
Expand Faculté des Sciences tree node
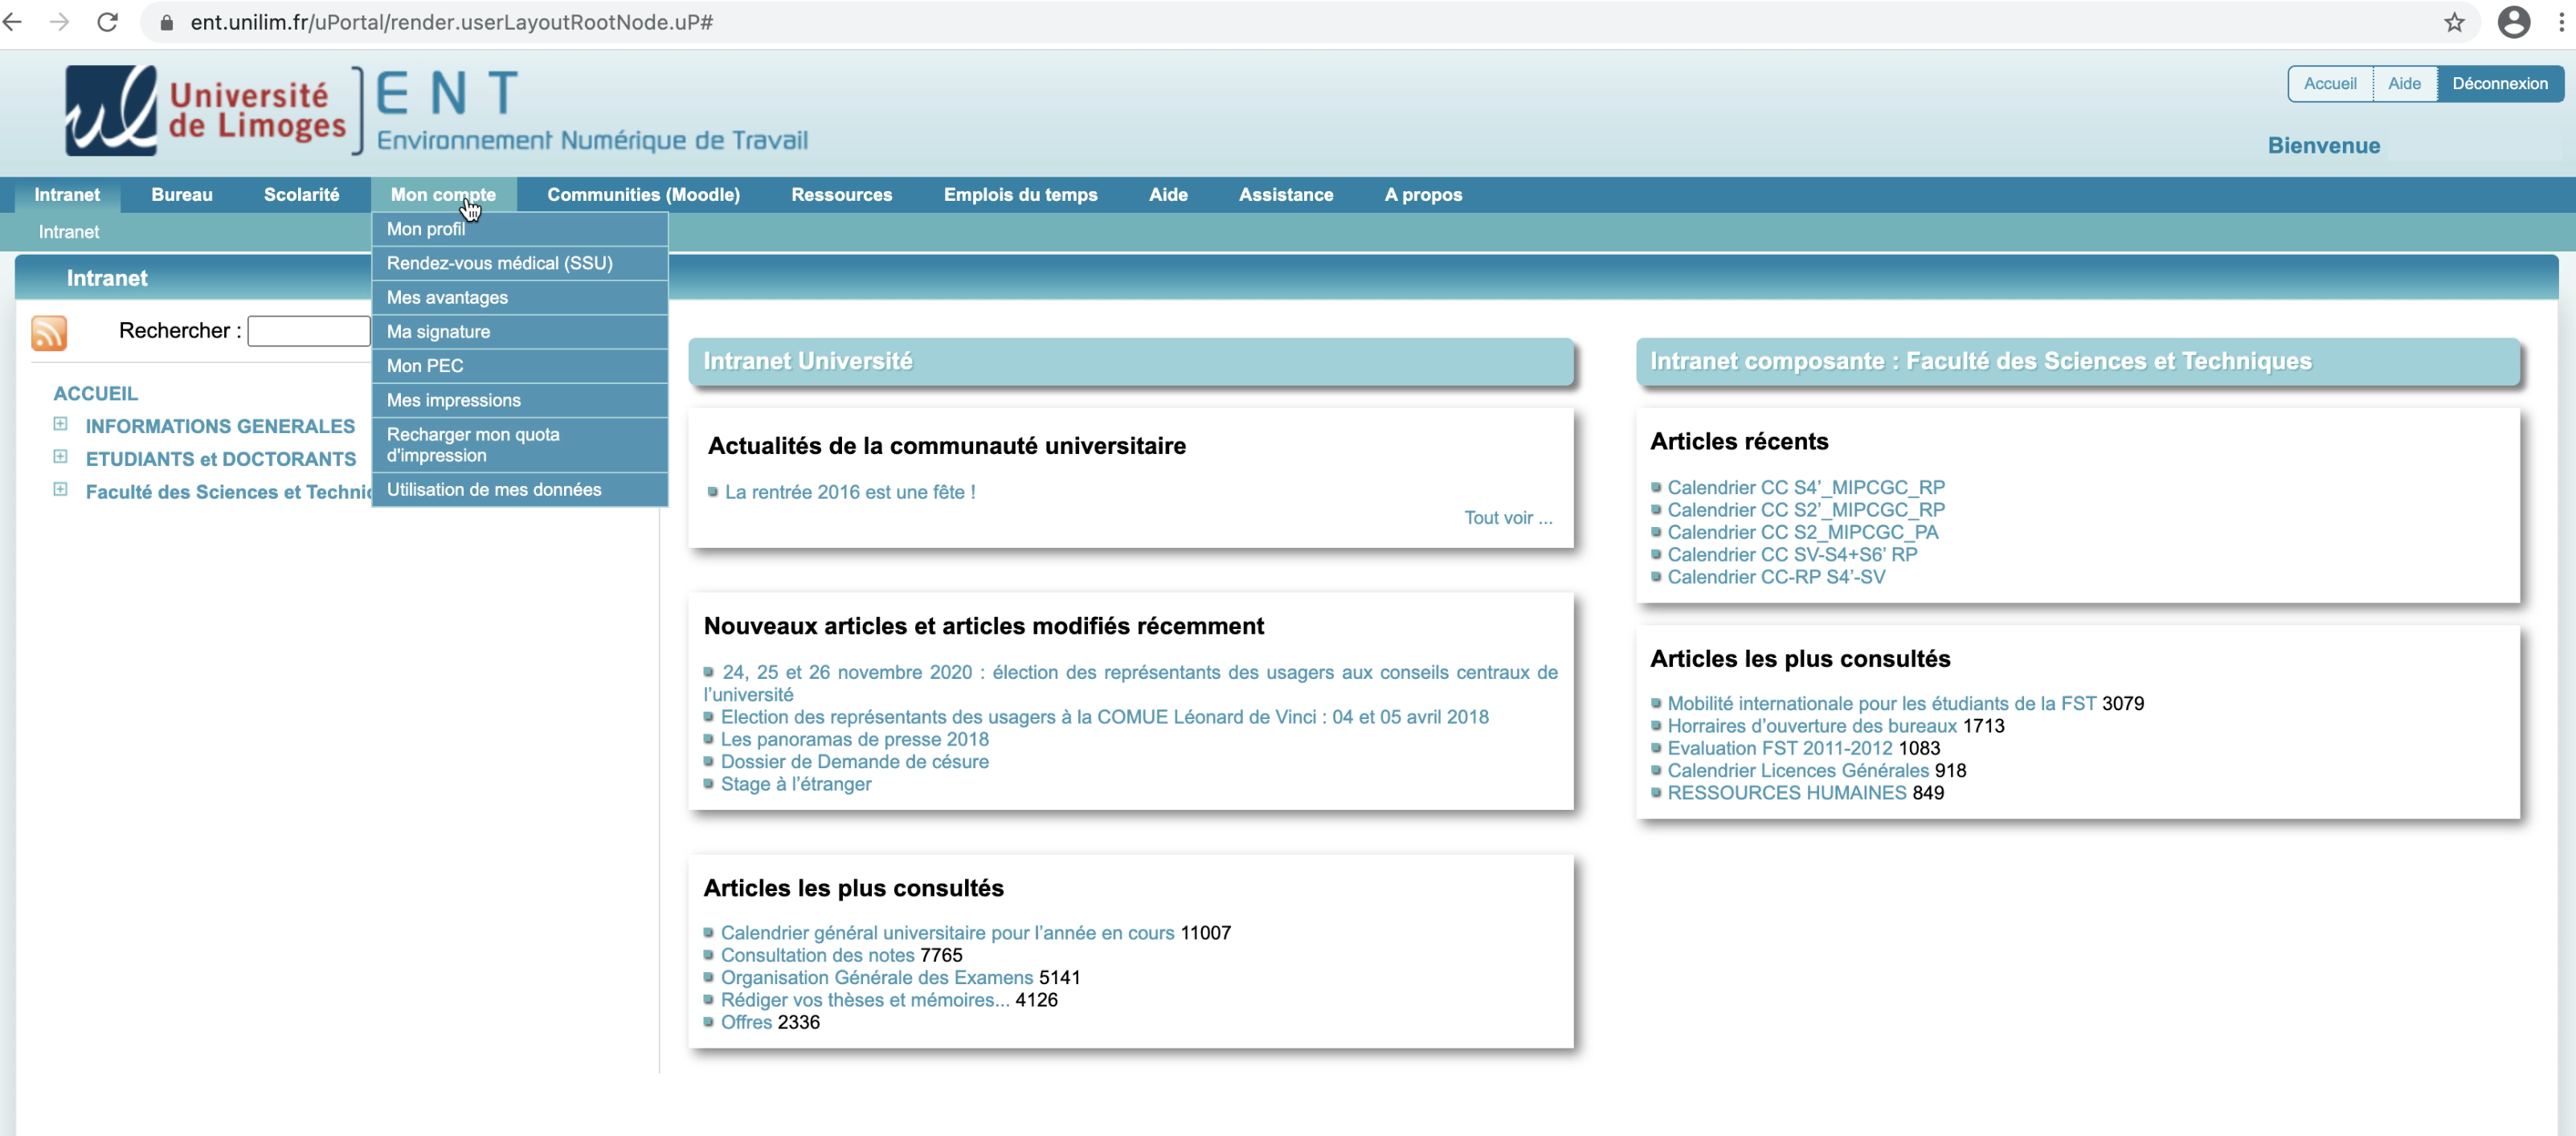pyautogui.click(x=60, y=490)
